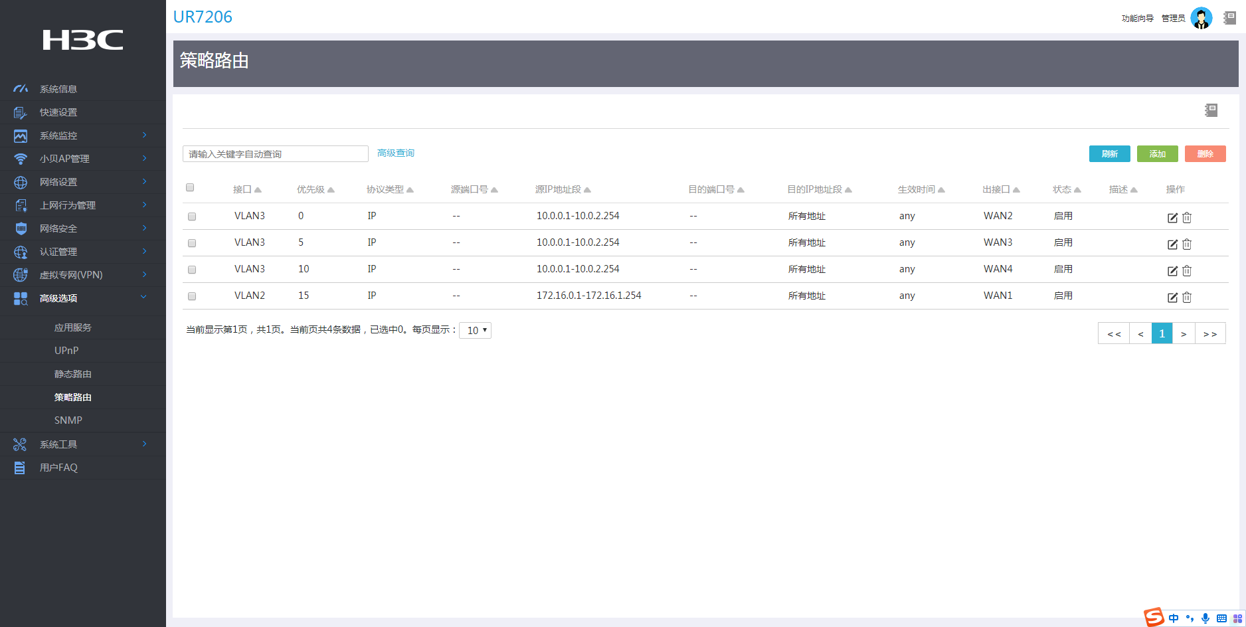Select the 策略路由 submenu item

(x=73, y=397)
